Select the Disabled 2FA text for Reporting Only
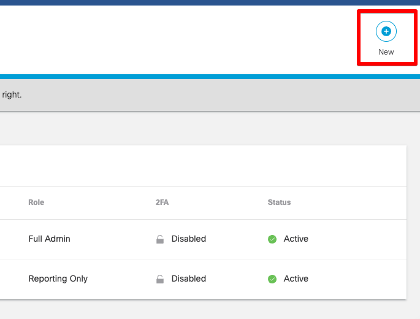 (188, 279)
